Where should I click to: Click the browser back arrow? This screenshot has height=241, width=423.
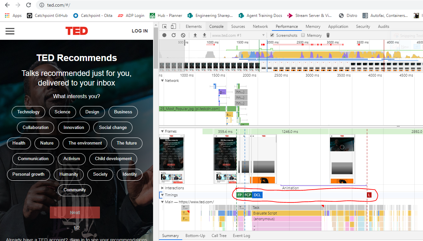[7, 5]
